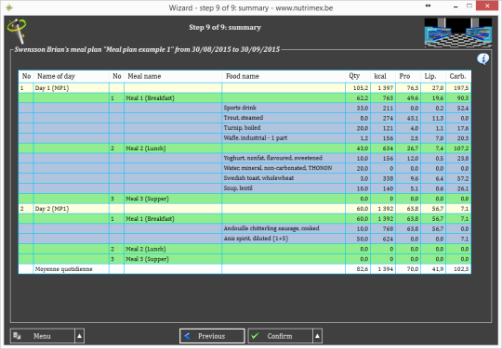Expand the Confirm button arrow
The width and height of the screenshot is (502, 349).
317,336
